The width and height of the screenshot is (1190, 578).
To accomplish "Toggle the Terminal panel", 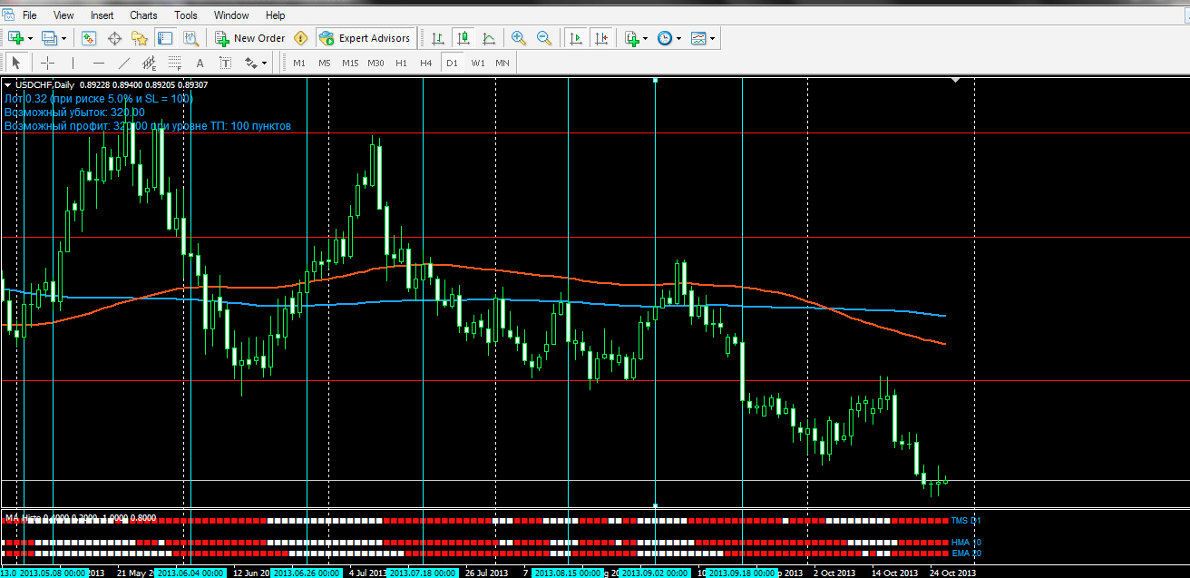I will (165, 38).
